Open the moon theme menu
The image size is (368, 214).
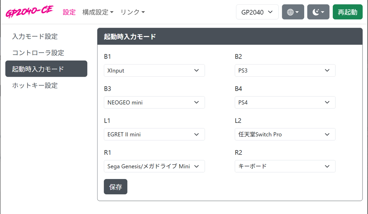pos(318,12)
